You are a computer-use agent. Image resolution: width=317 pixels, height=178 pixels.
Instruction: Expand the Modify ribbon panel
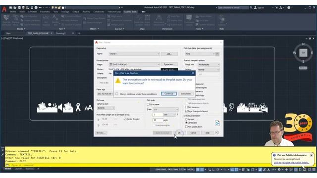pyautogui.click(x=94, y=29)
